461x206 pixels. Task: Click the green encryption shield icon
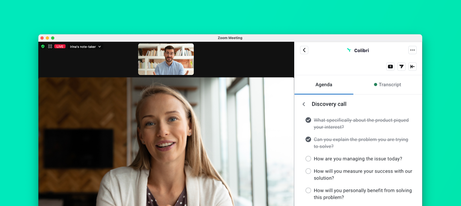[43, 46]
